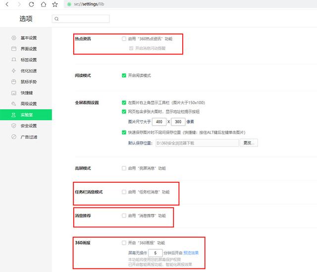Enable the 360画报 feature checkbox
The height and width of the screenshot is (272, 317).
124,243
